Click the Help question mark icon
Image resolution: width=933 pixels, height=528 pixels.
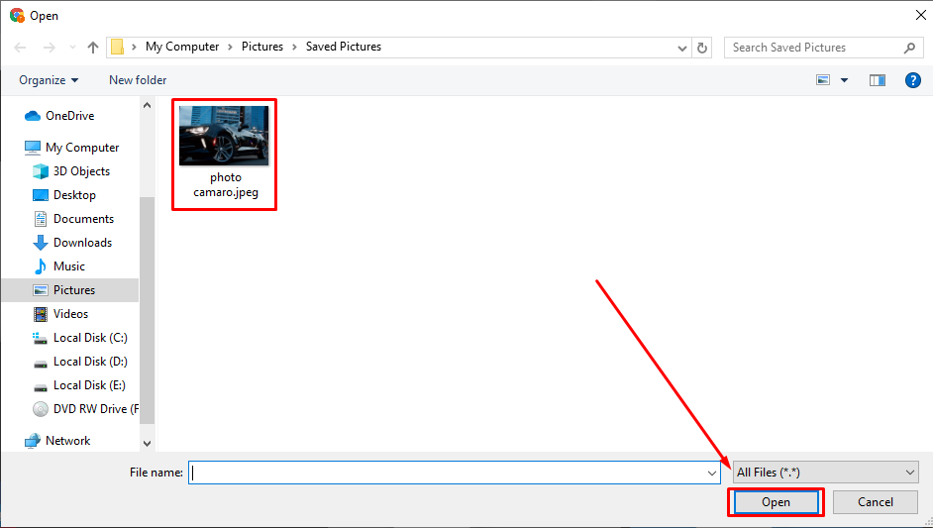[912, 80]
